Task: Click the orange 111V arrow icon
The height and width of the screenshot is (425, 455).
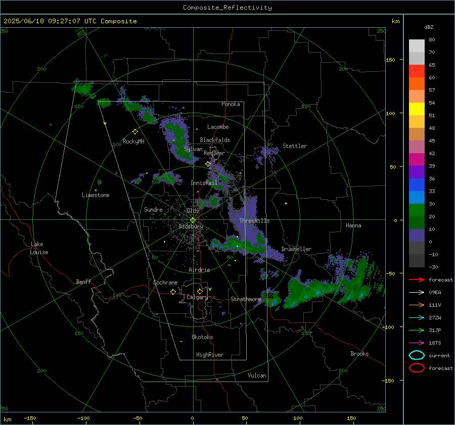Action: (x=417, y=305)
